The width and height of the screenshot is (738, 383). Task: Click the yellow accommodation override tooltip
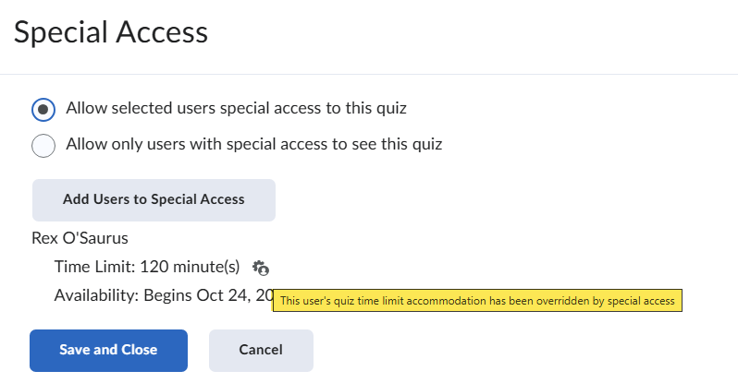pyautogui.click(x=477, y=301)
